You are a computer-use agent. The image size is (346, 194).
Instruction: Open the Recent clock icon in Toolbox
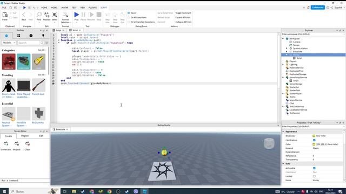pyautogui.click(x=31, y=36)
